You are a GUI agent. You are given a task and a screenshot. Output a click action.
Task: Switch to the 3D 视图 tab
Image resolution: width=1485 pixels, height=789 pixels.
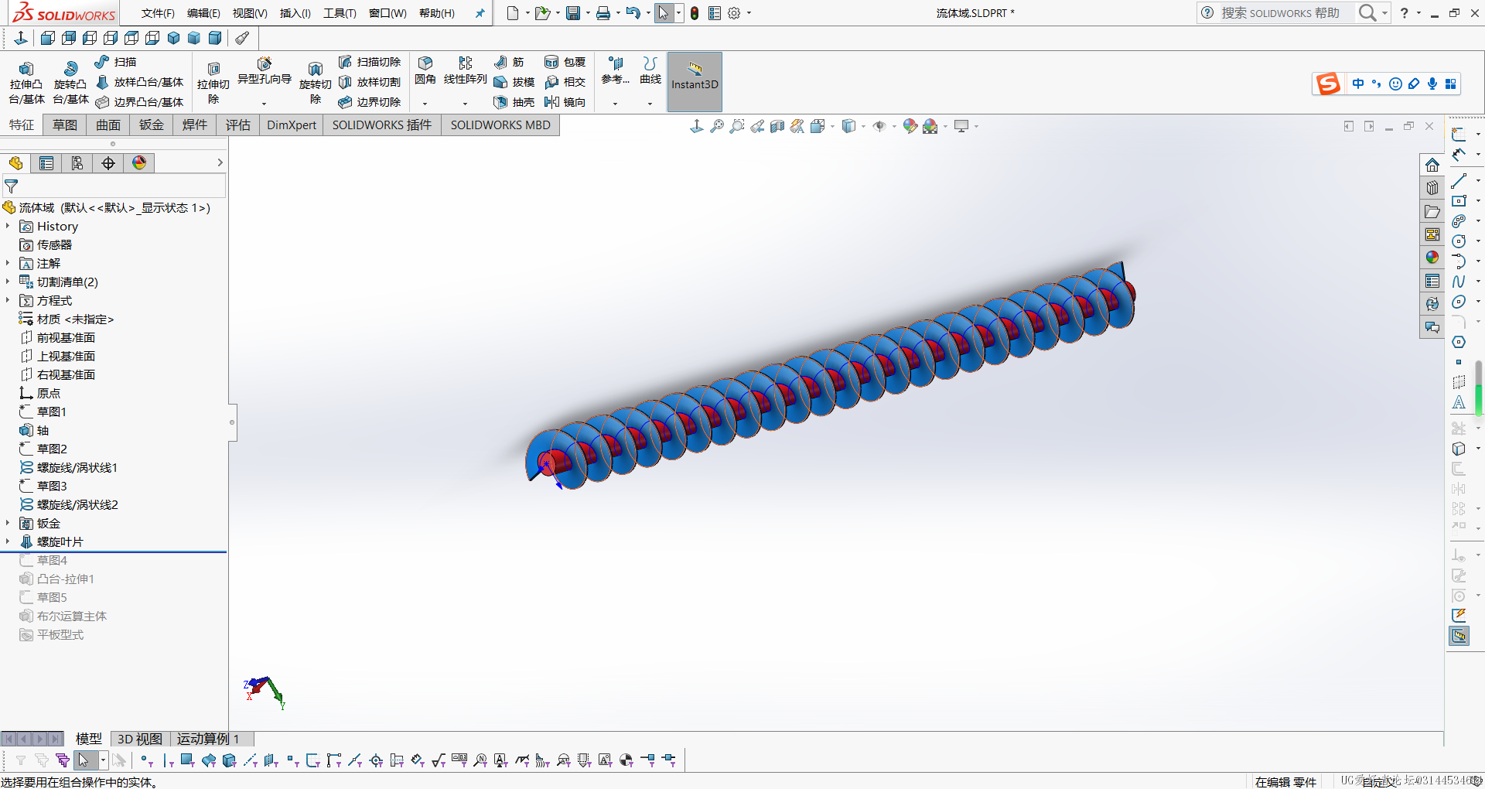140,739
